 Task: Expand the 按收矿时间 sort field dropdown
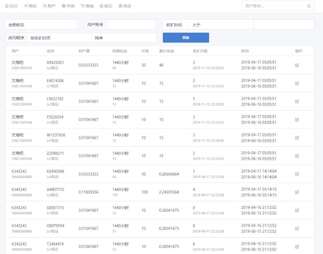[x=59, y=38]
